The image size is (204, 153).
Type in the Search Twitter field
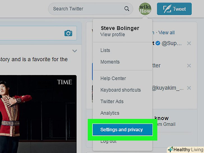pos(87,9)
